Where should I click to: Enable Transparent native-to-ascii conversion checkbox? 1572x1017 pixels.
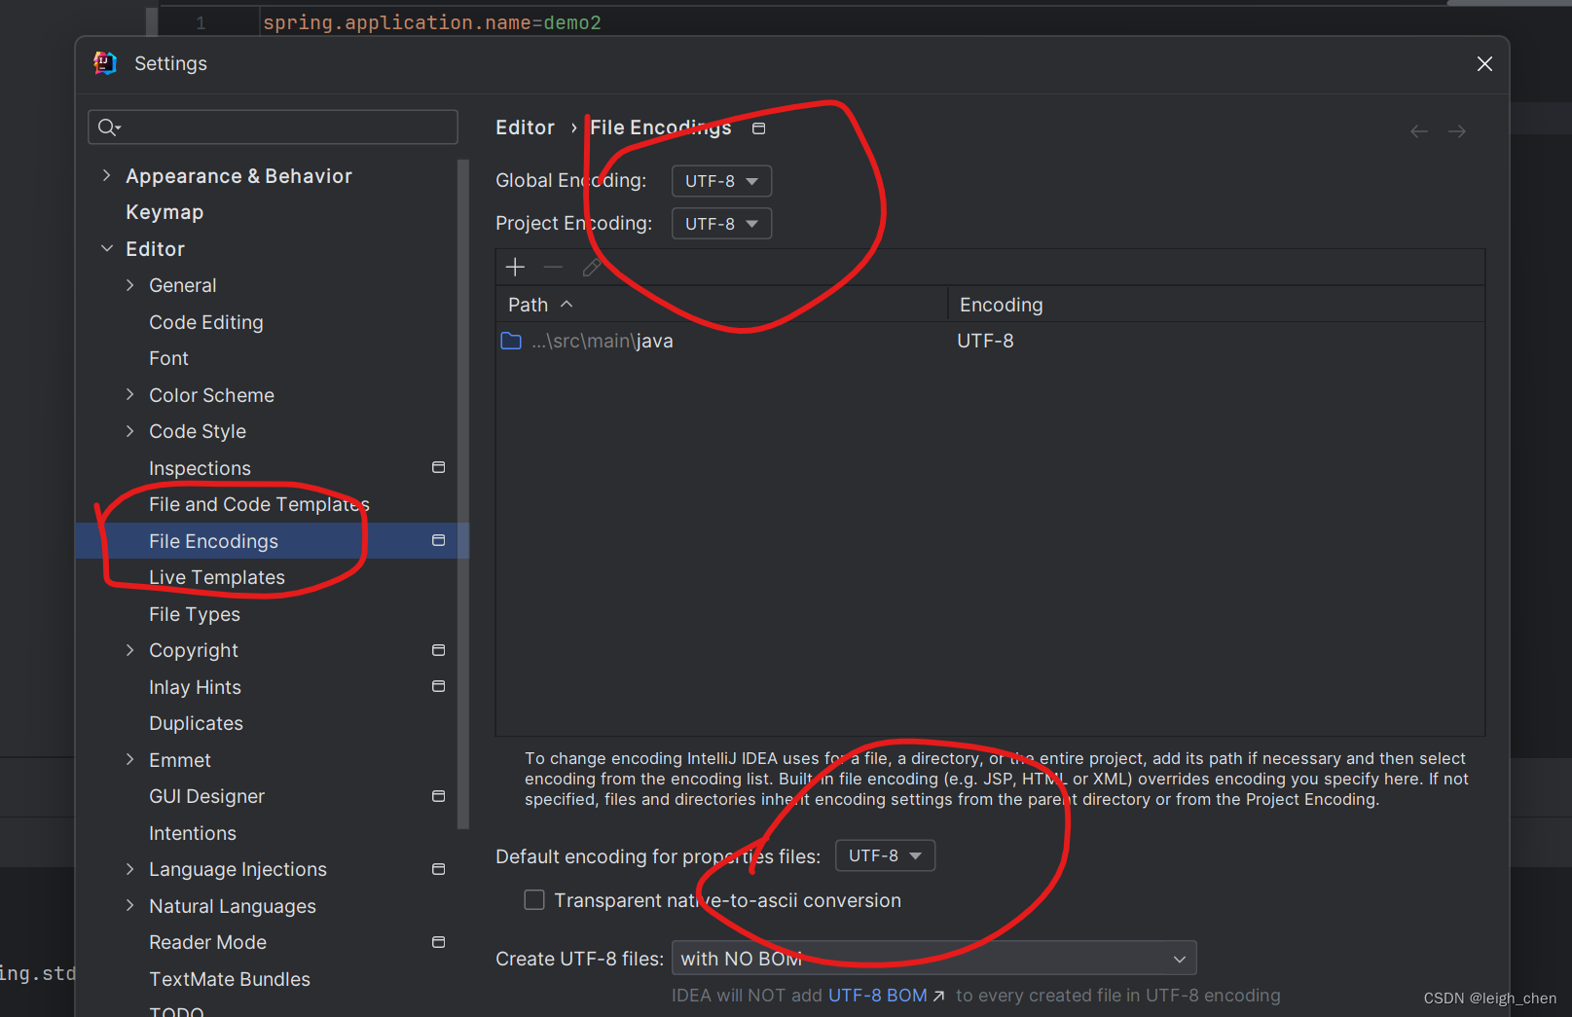[x=534, y=900]
